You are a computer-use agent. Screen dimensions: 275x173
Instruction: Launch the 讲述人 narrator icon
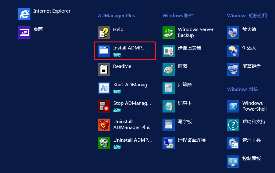click(x=233, y=51)
